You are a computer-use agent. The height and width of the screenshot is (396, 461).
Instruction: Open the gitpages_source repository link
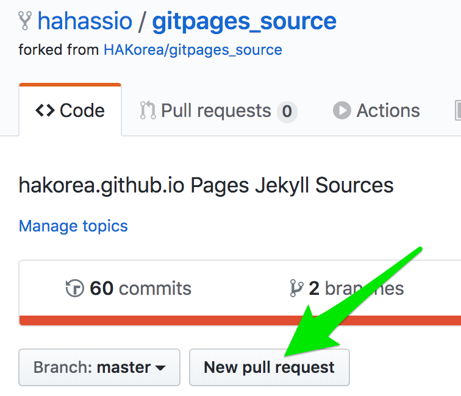click(x=245, y=22)
